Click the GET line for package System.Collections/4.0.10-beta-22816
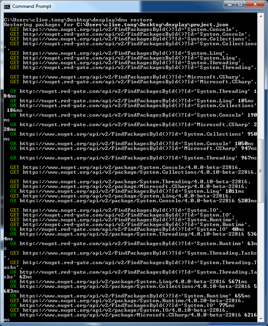Viewport: 268px width, 326px height. pos(133,172)
